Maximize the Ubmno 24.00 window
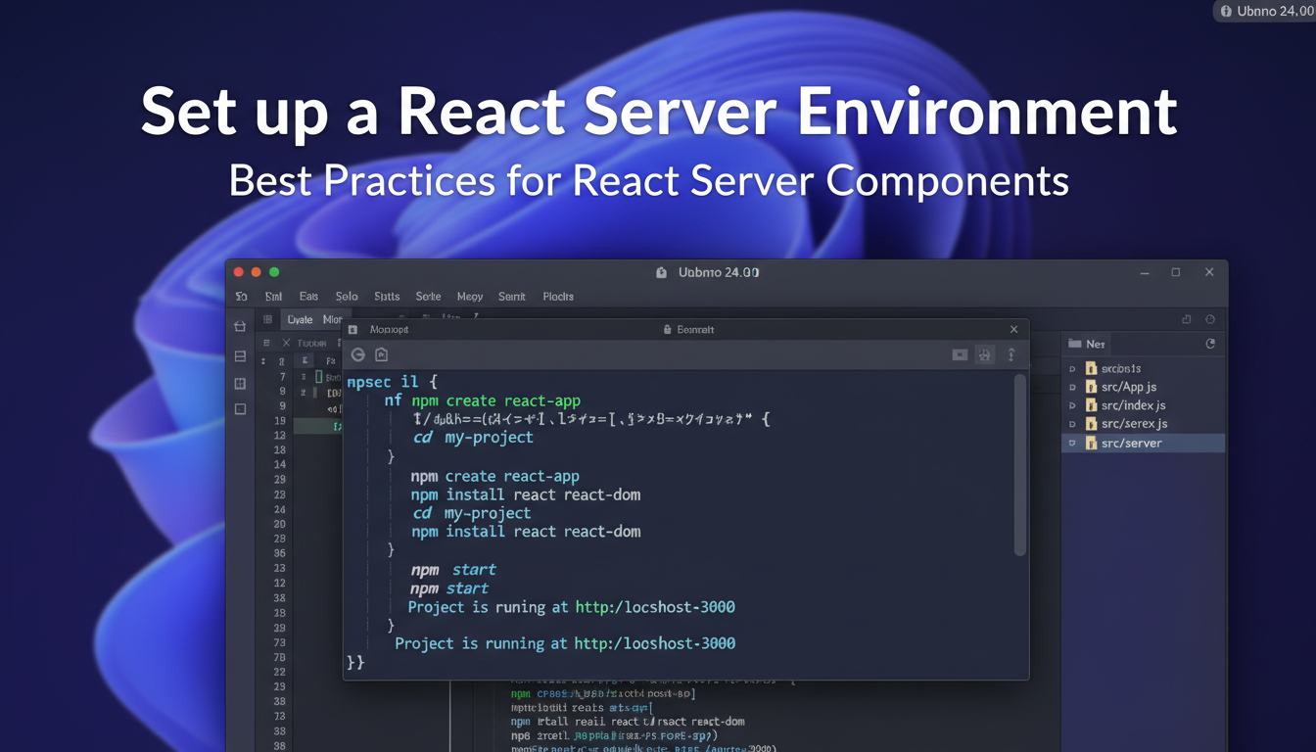1316x752 pixels. tap(1175, 272)
